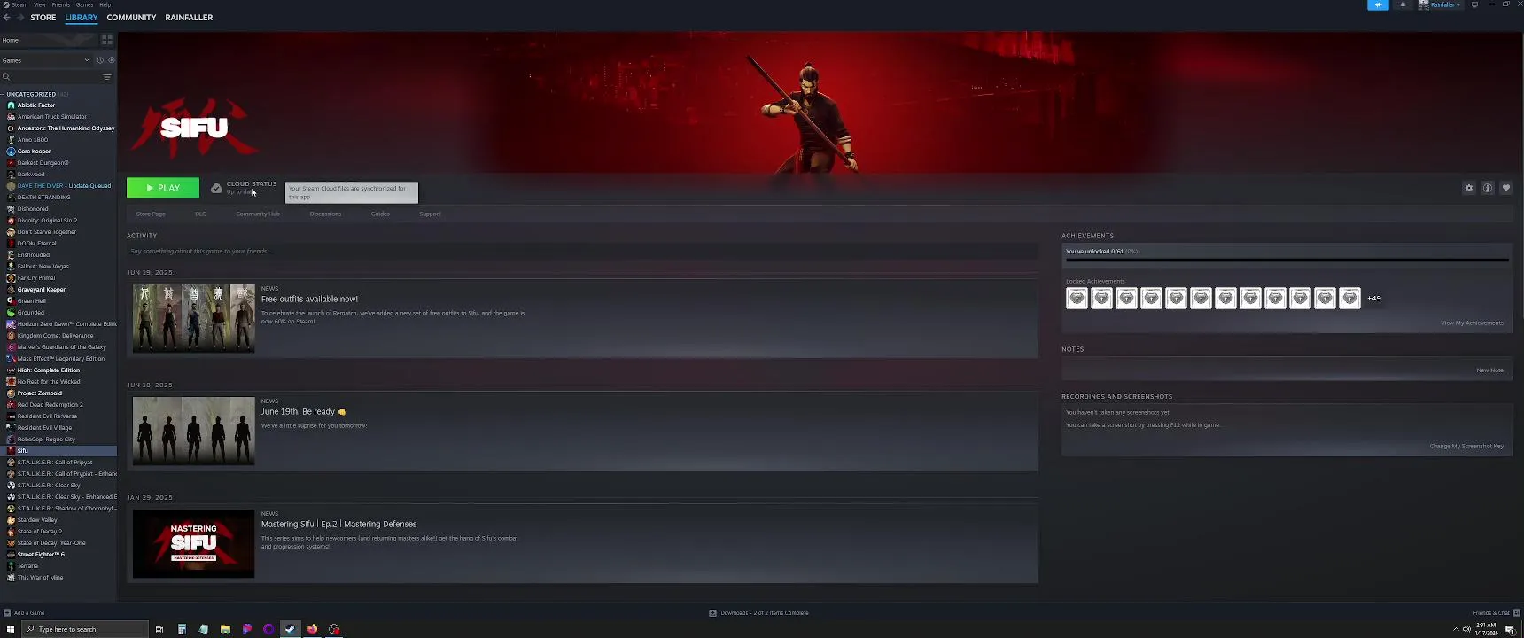Click the Cloud Status icon
The image size is (1524, 638).
[216, 188]
